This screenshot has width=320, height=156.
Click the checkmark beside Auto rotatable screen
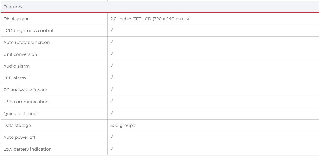tap(112, 43)
